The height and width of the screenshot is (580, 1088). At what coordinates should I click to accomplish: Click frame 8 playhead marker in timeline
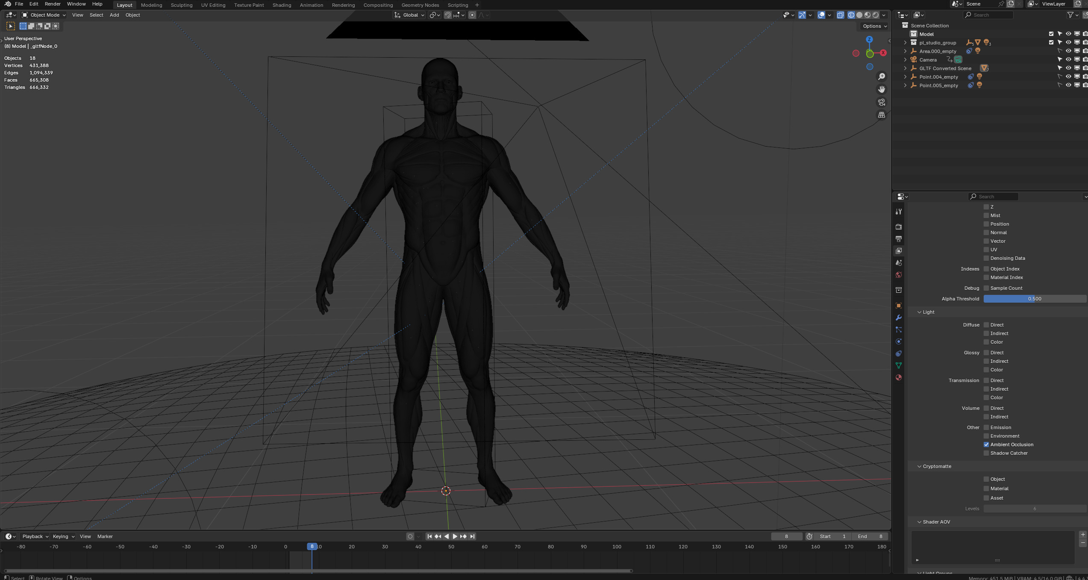point(312,547)
